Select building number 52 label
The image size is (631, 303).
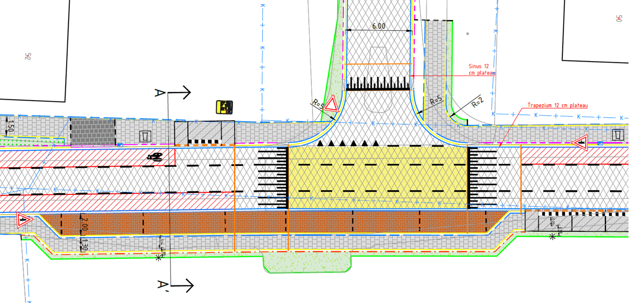click(28, 56)
